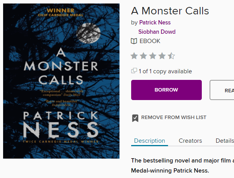Open Siobhan Dowd creator link

pyautogui.click(x=157, y=32)
